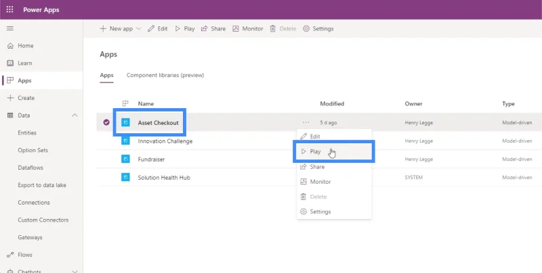
Task: Open Option Sets under Data
Action: tap(33, 150)
